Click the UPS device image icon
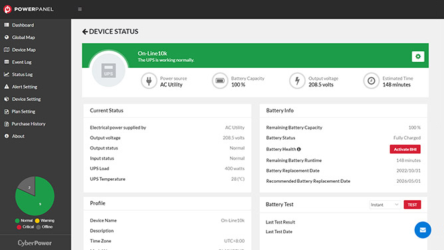This screenshot has width=444, height=250. point(109,70)
